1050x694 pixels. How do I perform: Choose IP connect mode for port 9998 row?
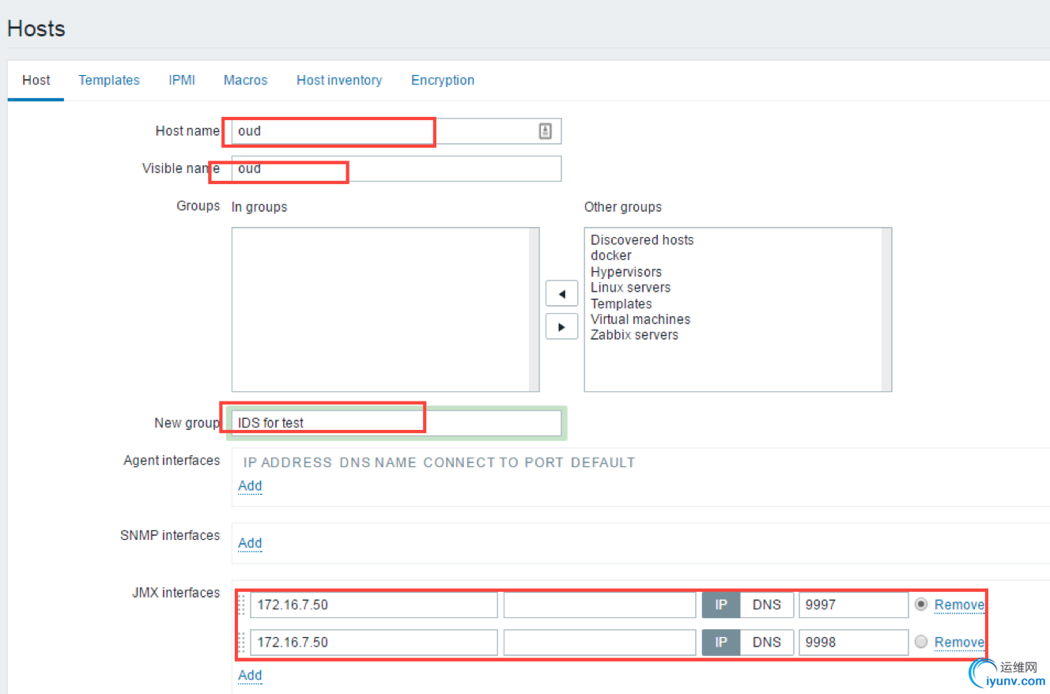(x=721, y=642)
